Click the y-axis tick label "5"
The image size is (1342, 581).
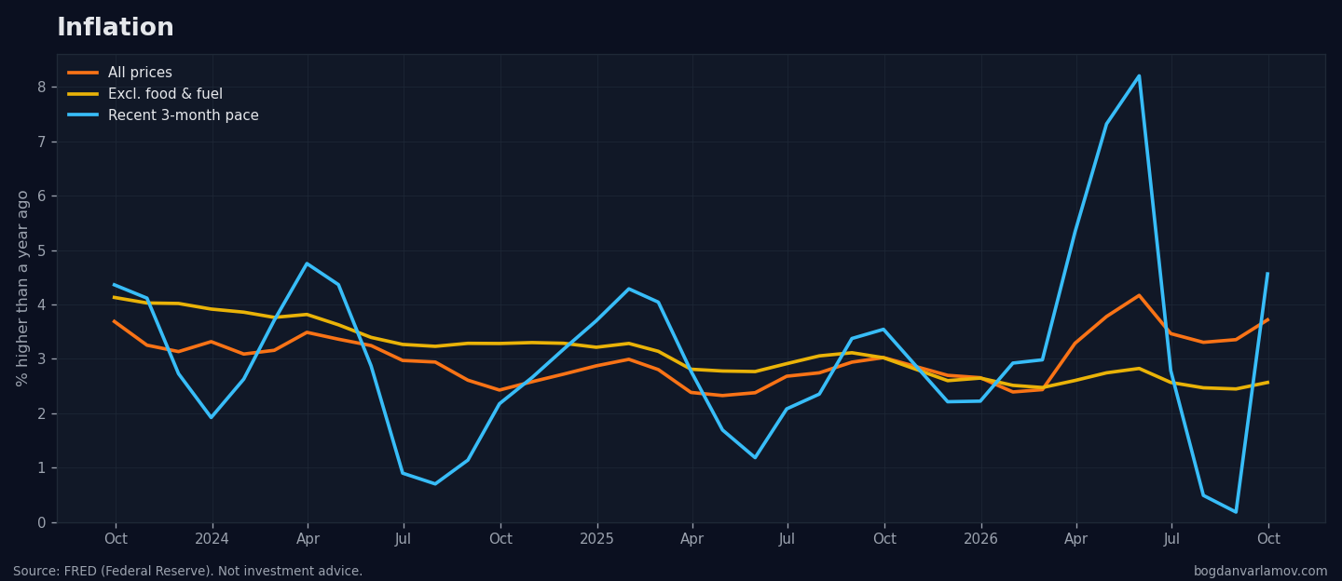click(x=41, y=250)
